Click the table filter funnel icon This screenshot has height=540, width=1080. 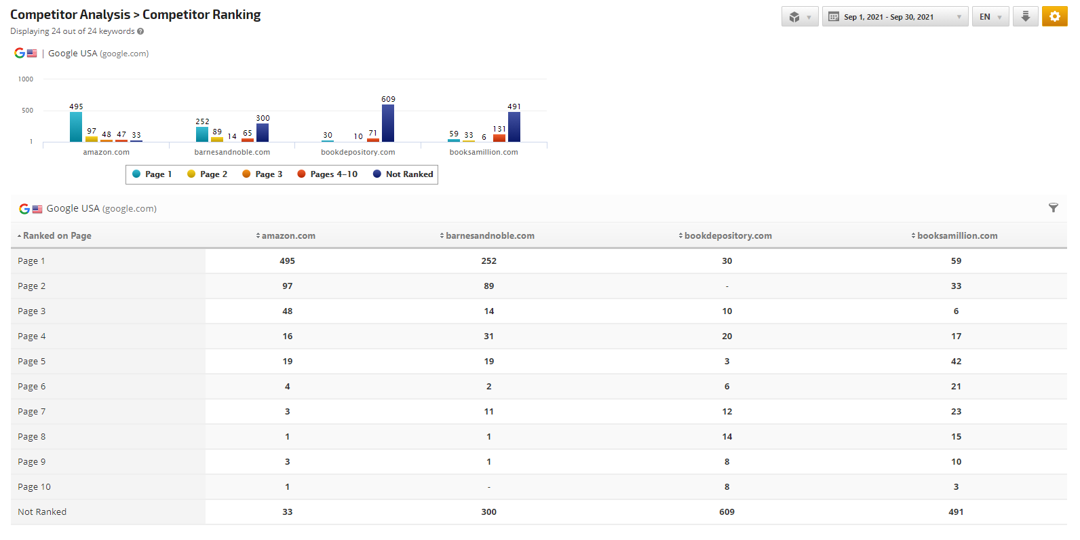(1053, 208)
